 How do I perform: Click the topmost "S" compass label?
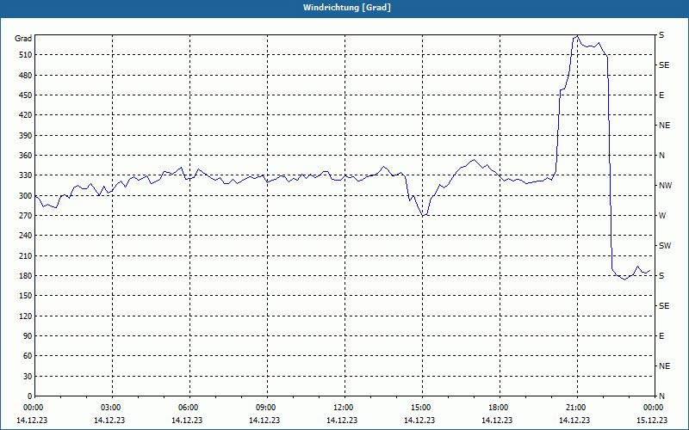tap(661, 35)
